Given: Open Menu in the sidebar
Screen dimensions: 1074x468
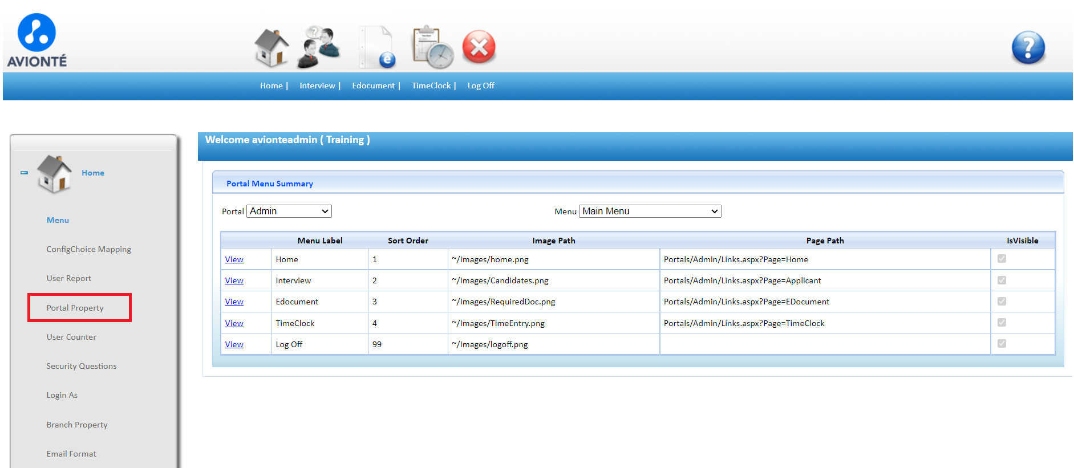Looking at the screenshot, I should [58, 220].
